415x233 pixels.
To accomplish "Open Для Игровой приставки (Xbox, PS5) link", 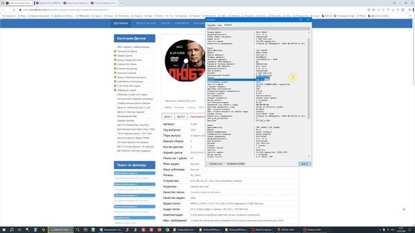I will (x=136, y=129).
